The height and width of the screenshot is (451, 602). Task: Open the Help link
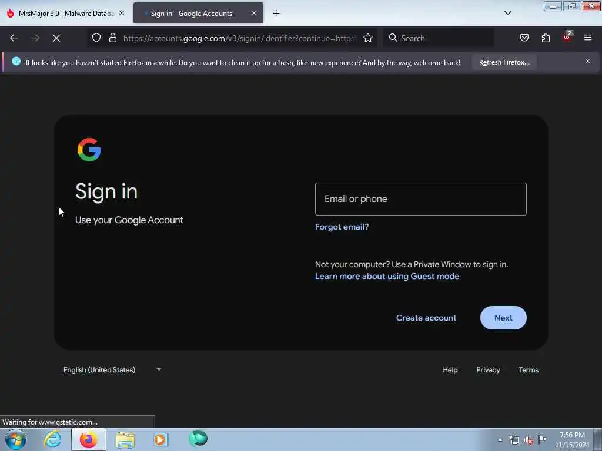click(x=450, y=370)
